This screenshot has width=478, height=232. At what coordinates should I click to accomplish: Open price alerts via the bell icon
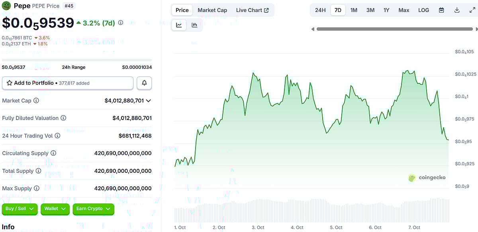click(144, 83)
